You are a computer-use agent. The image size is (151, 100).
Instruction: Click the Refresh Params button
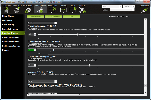[x=54, y=16]
